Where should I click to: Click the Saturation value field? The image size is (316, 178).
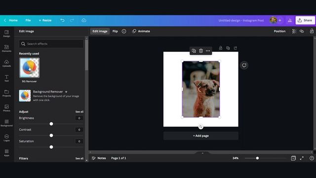79,141
